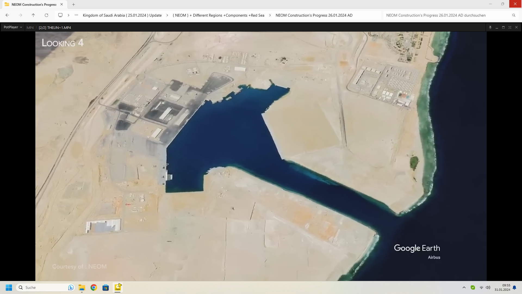Viewport: 522px width, 294px height.
Task: Open the notifications bell icon
Action: pyautogui.click(x=514, y=287)
